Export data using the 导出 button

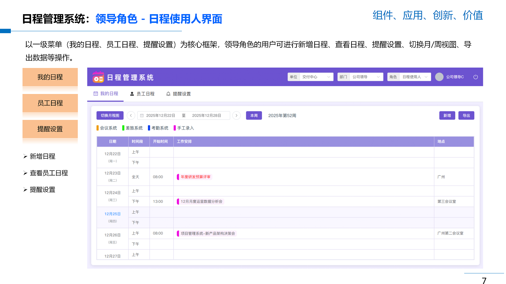pyautogui.click(x=466, y=116)
